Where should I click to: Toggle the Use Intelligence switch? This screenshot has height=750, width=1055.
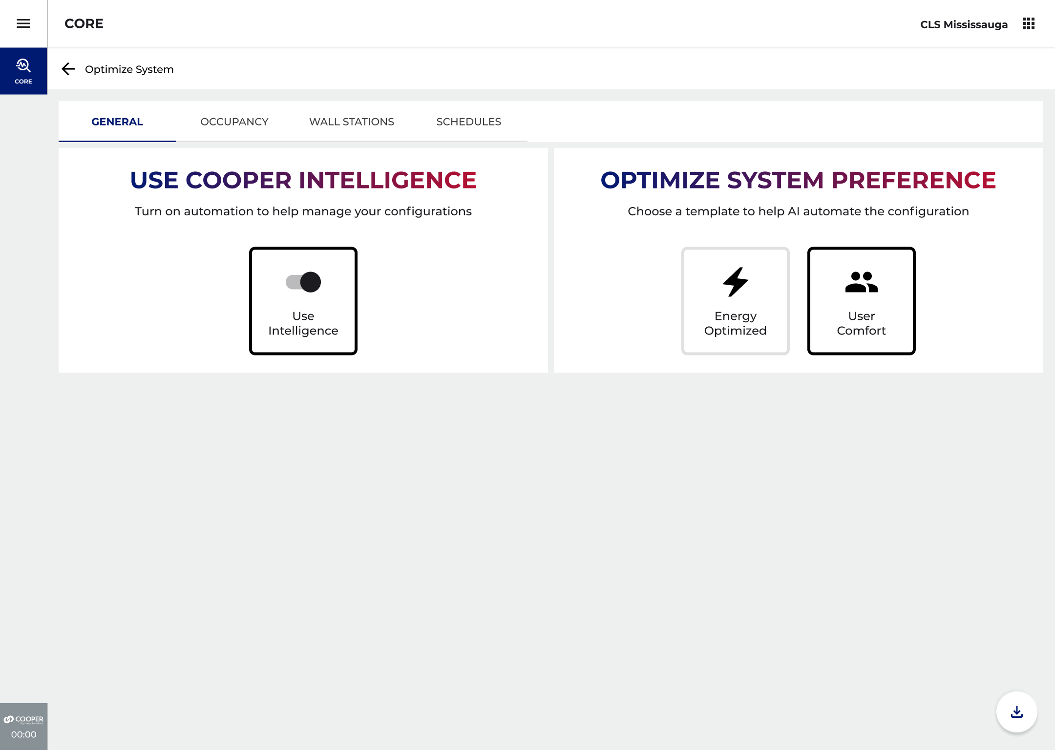point(303,282)
